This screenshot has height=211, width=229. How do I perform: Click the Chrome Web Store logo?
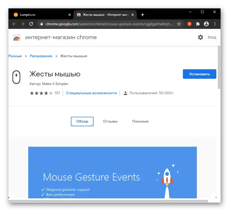17,37
